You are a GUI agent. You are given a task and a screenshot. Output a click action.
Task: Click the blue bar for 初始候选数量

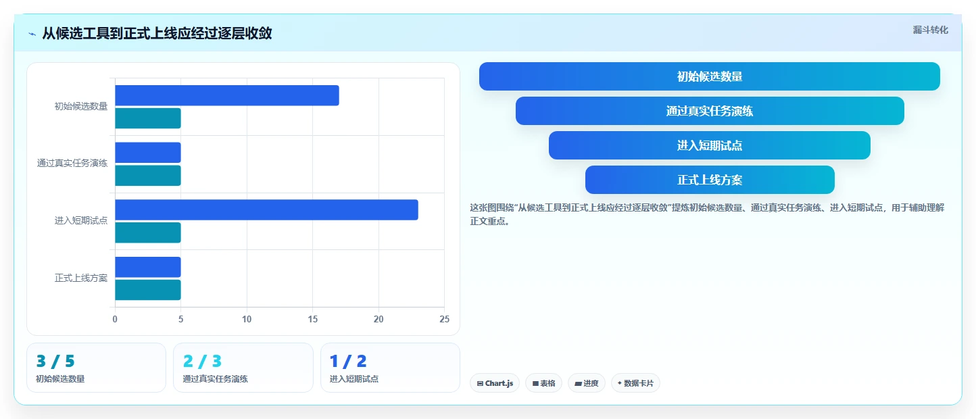pos(227,95)
